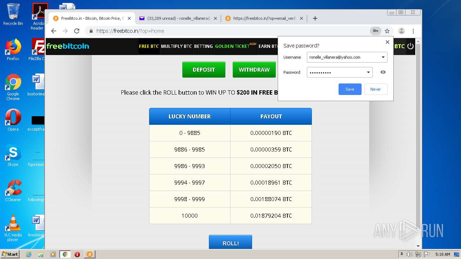Open Chrome three-dot menu

tap(413, 31)
